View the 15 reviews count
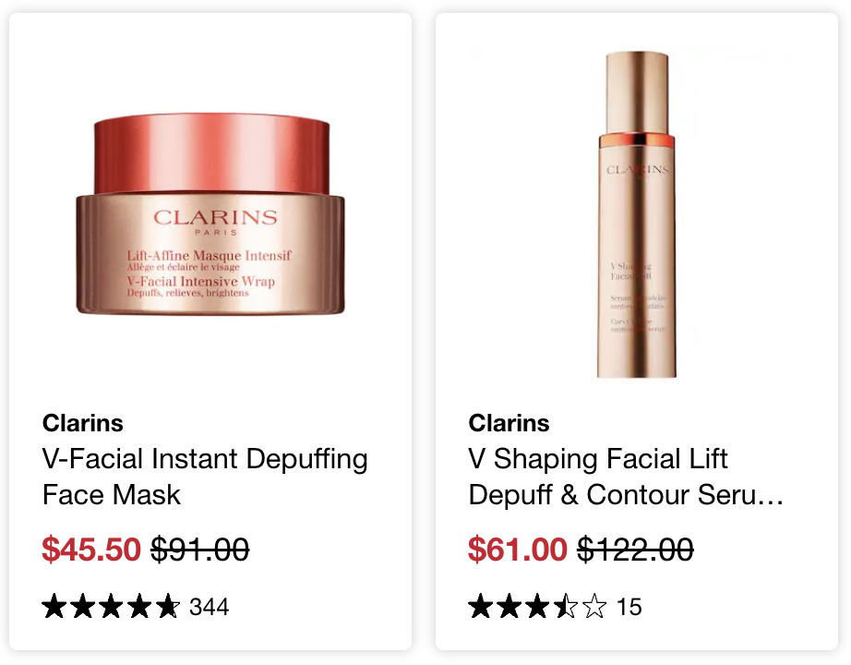The height and width of the screenshot is (665, 851). 629,607
